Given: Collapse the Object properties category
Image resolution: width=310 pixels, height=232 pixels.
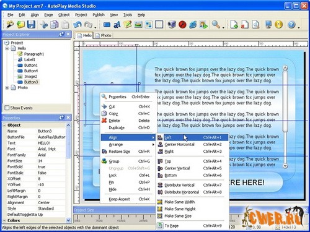Looking at the screenshot, I should point(4,125).
